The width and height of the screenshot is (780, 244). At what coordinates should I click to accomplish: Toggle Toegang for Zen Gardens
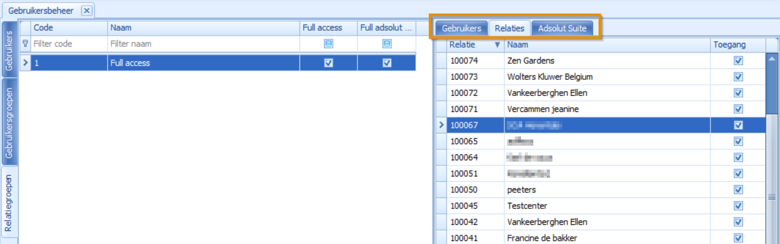[738, 61]
